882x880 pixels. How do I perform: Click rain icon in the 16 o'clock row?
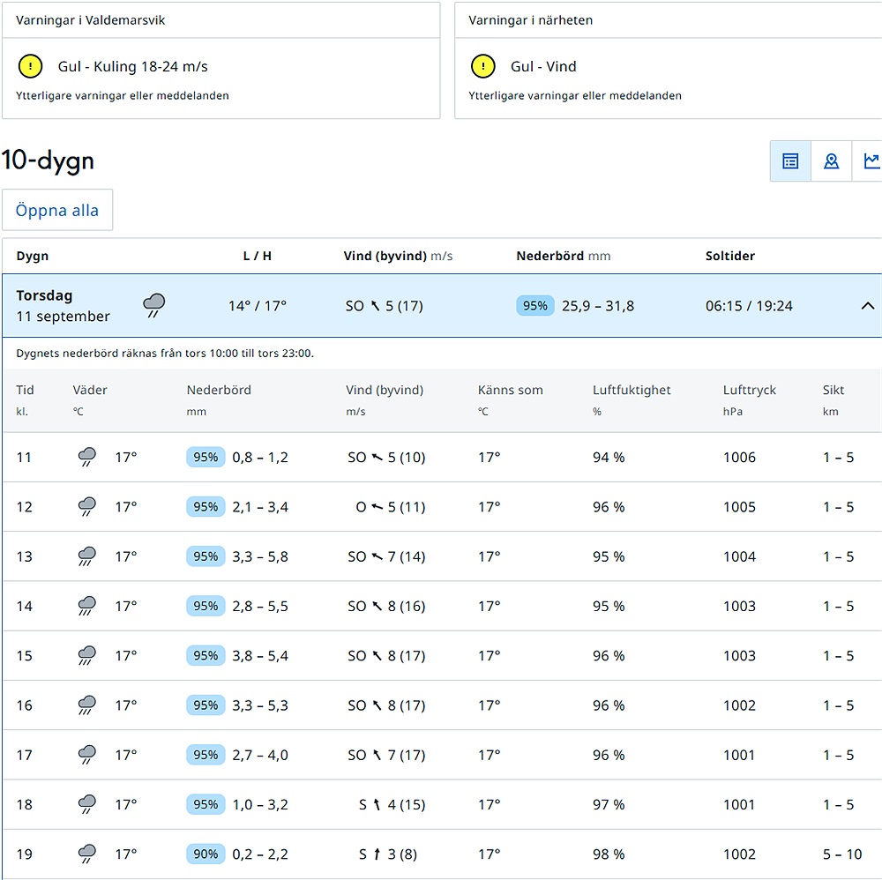point(86,705)
